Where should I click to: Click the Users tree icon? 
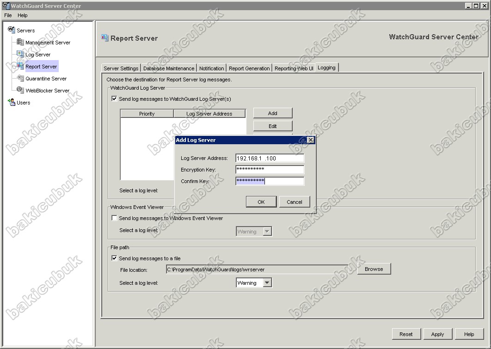[11, 102]
